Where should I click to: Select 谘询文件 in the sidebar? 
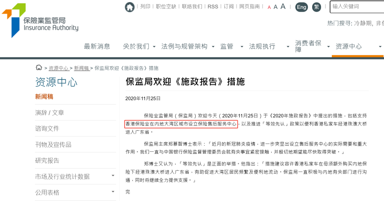click(x=47, y=128)
